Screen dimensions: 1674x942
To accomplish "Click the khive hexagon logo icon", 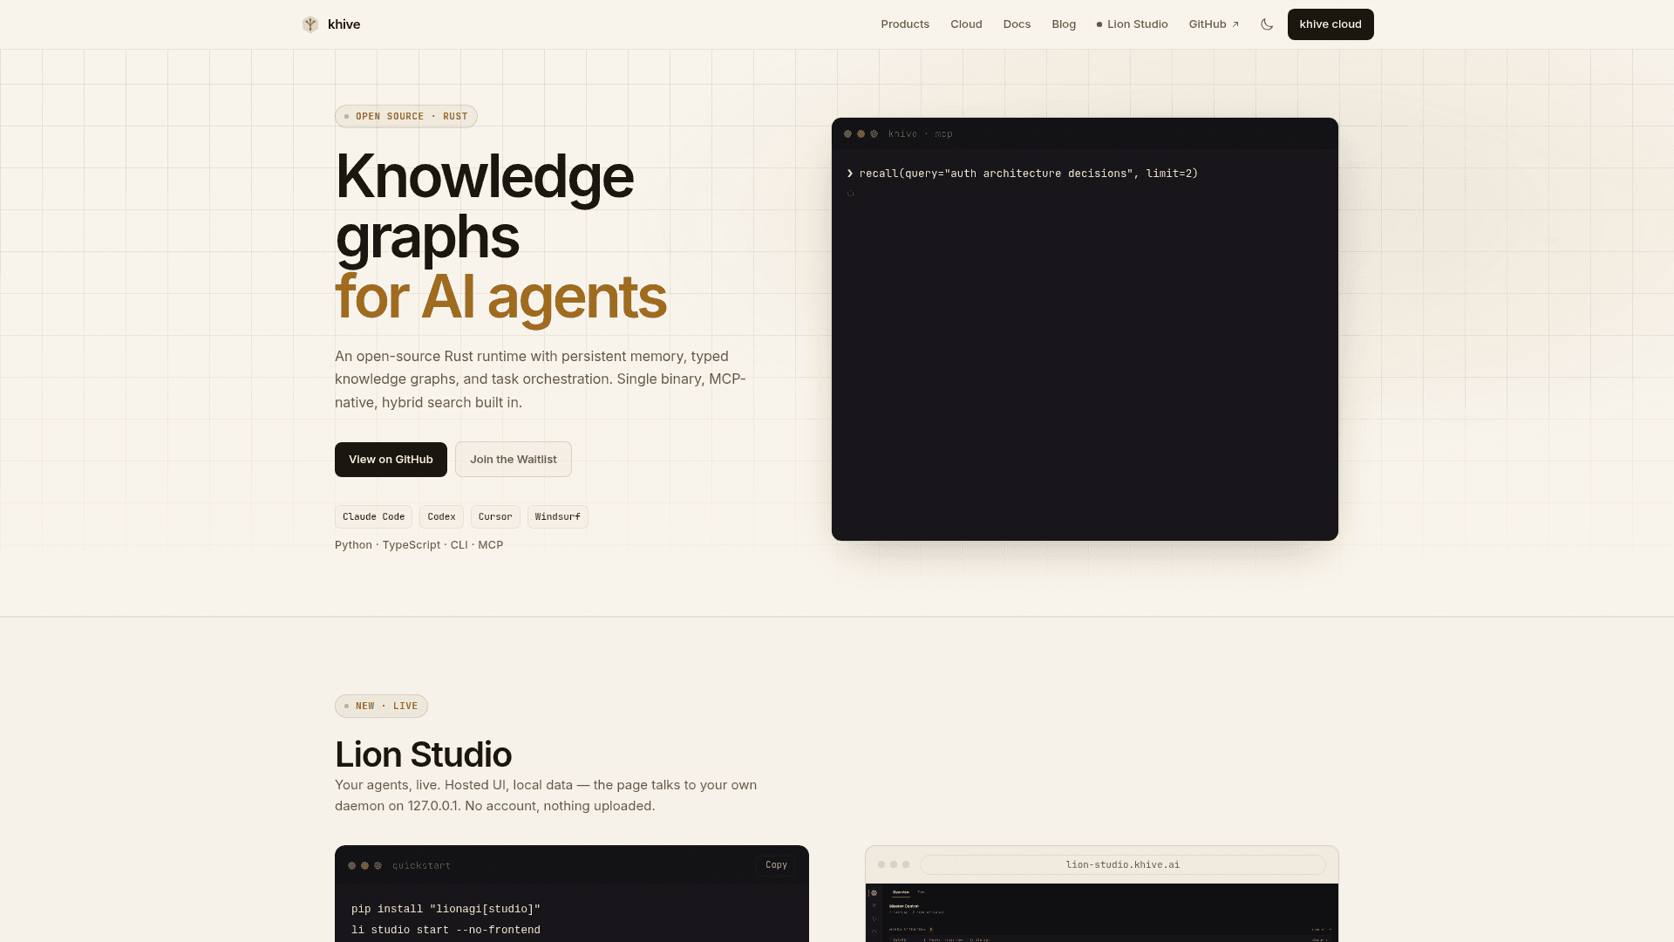I will point(310,24).
